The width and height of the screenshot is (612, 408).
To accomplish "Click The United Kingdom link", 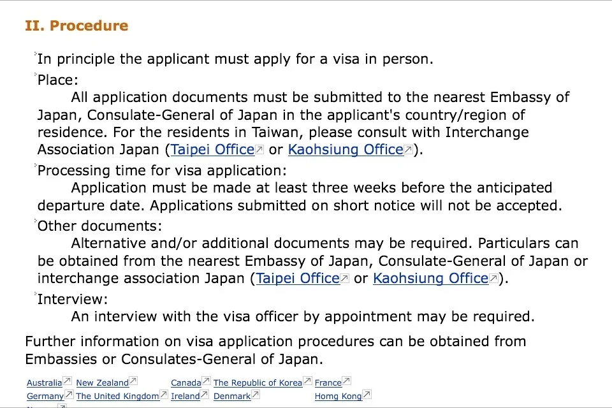I will click(117, 396).
